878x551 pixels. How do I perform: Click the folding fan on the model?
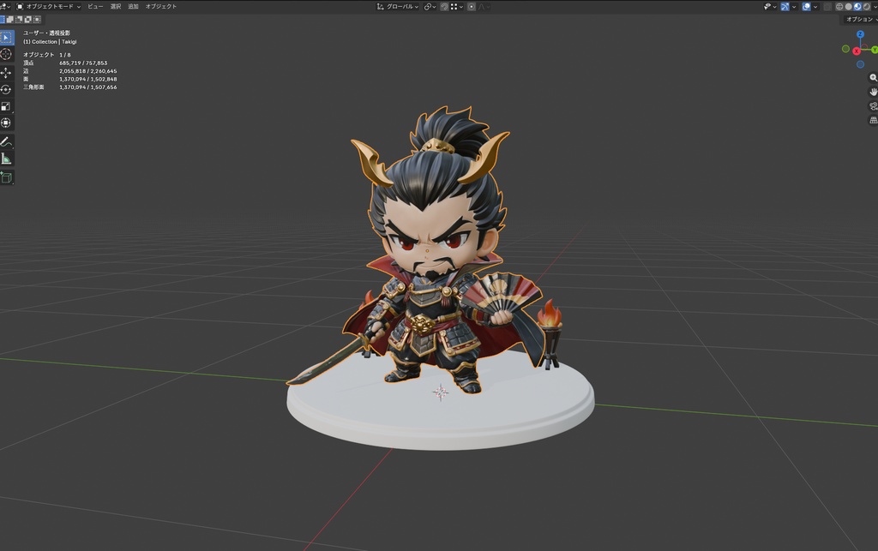pos(501,294)
